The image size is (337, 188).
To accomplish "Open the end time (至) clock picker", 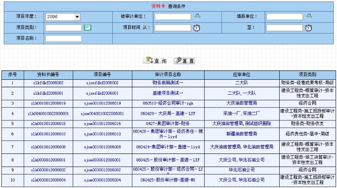I will pos(308,28).
